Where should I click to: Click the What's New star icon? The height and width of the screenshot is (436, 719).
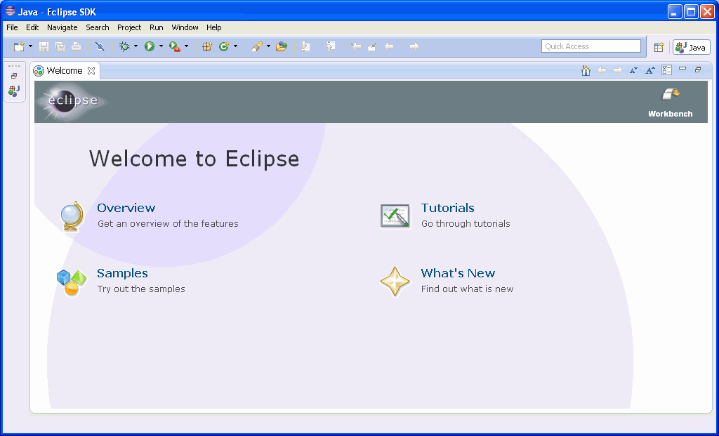395,282
